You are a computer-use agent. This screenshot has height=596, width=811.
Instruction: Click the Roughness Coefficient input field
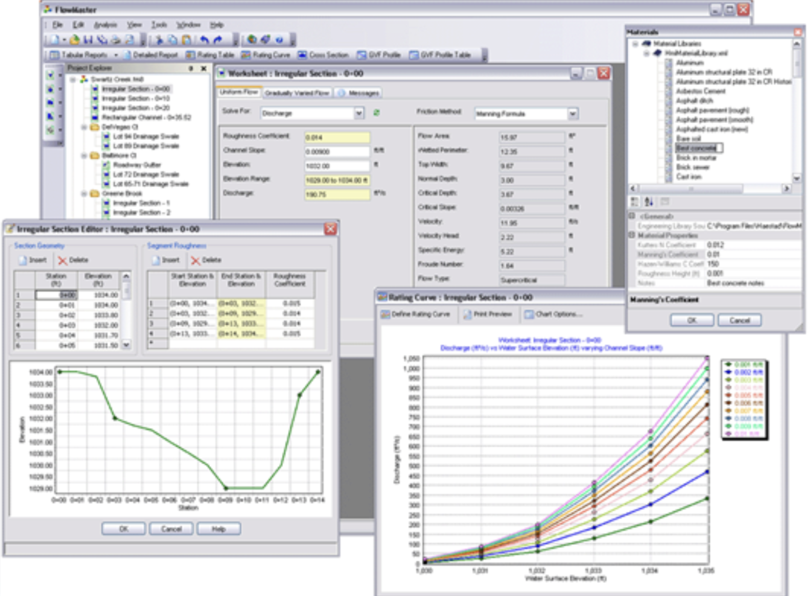coord(336,137)
